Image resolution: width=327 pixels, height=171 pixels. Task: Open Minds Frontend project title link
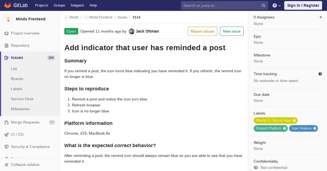click(x=31, y=19)
